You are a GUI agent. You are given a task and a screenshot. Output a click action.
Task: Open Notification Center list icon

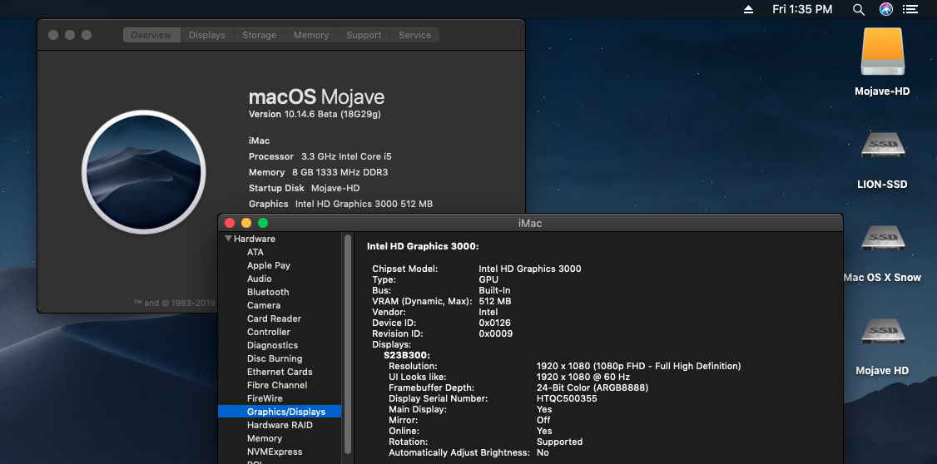pyautogui.click(x=910, y=9)
